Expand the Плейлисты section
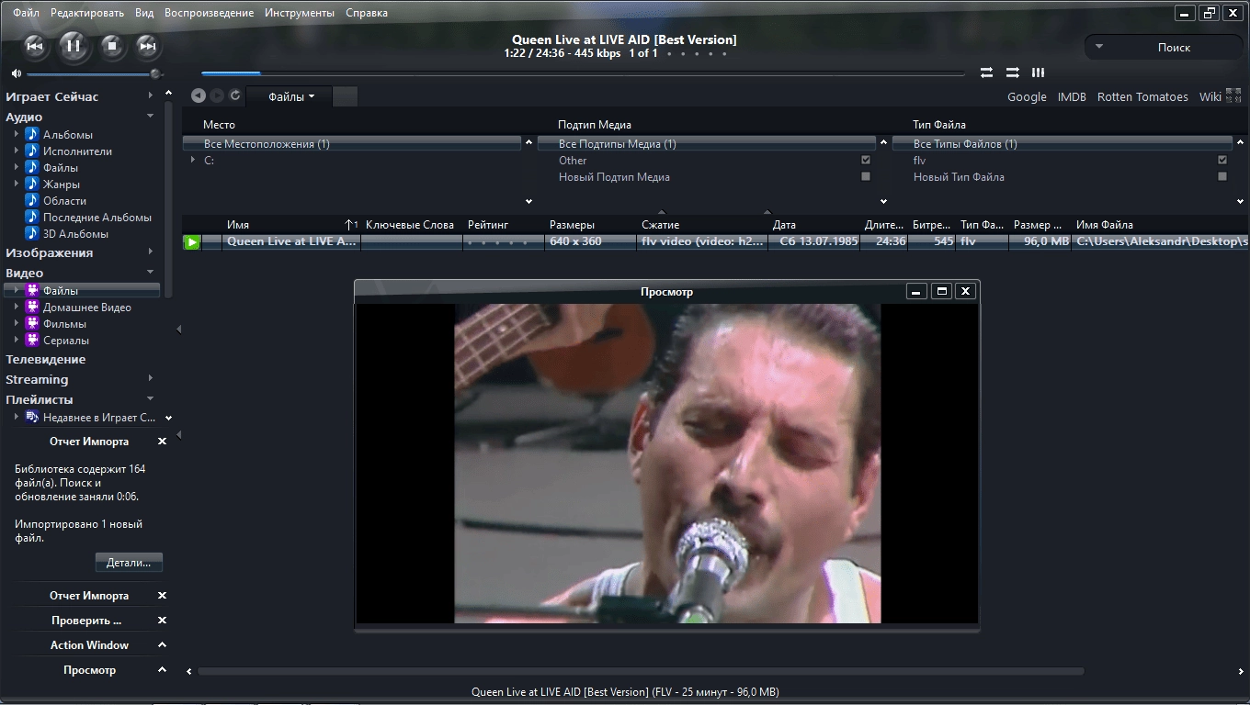 151,399
